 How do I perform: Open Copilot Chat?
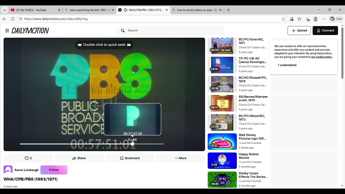click(336, 19)
